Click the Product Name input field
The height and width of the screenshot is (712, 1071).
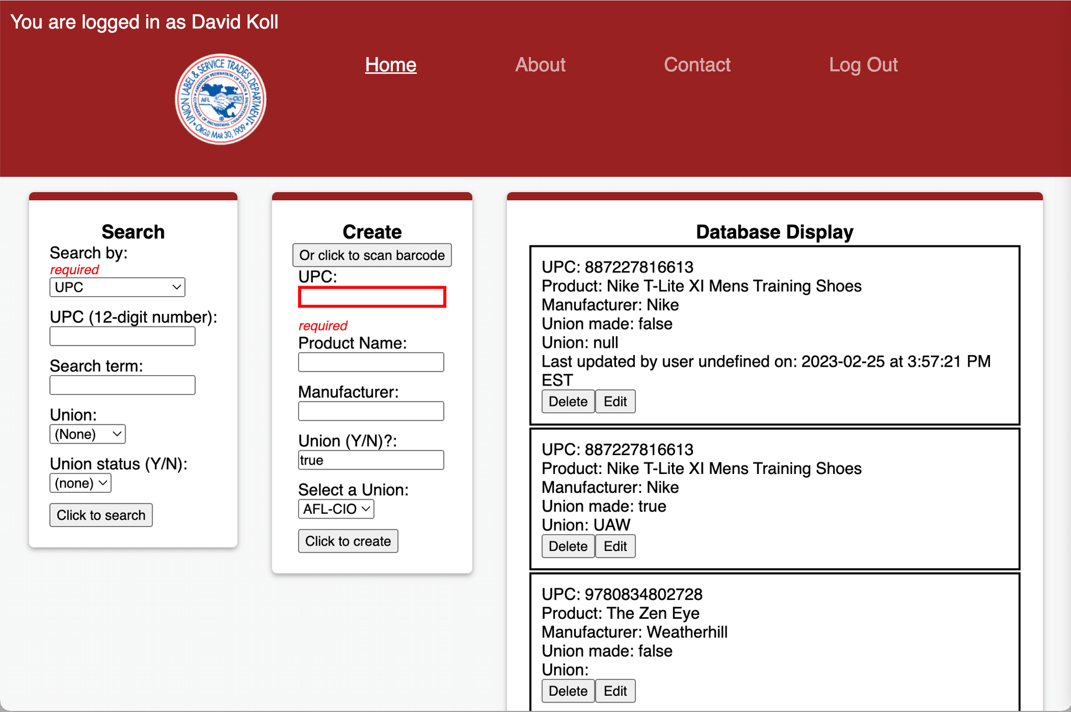click(371, 362)
